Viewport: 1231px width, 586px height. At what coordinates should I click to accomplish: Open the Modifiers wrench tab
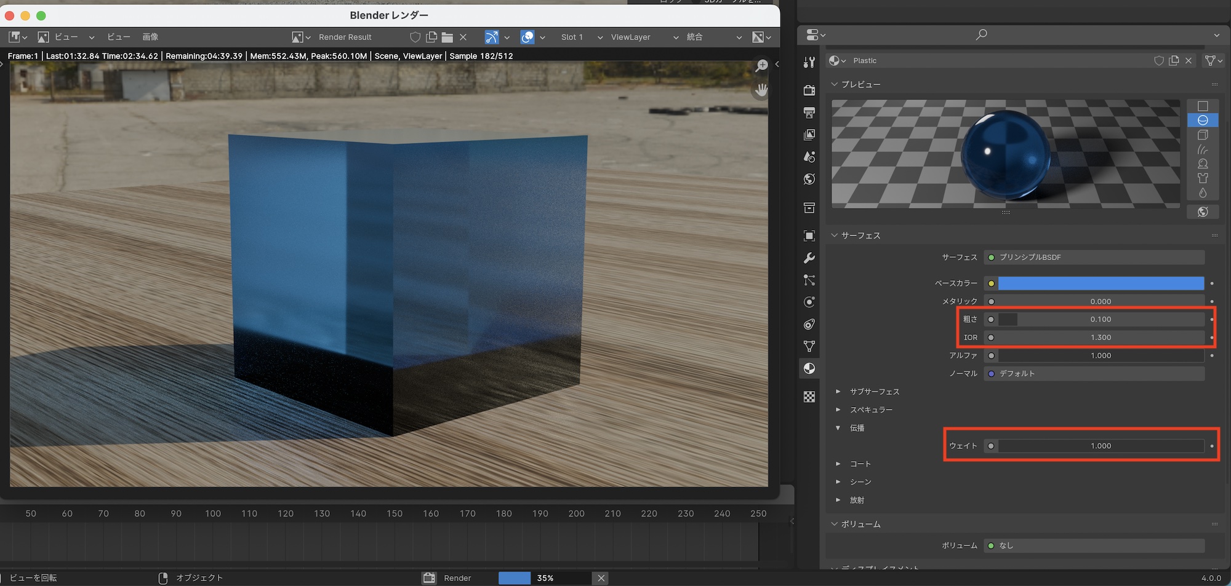pos(809,258)
